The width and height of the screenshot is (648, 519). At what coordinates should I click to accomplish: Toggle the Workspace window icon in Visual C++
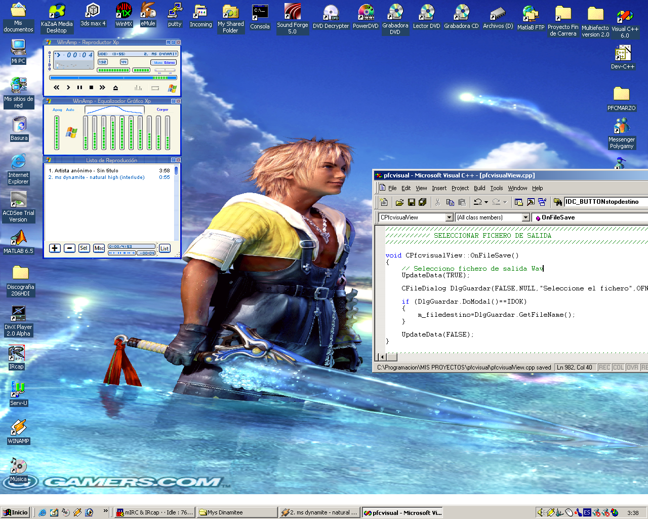(519, 202)
